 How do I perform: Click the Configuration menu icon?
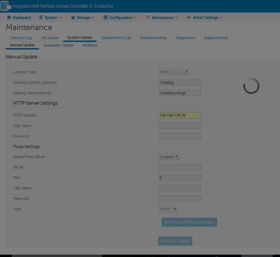[106, 18]
